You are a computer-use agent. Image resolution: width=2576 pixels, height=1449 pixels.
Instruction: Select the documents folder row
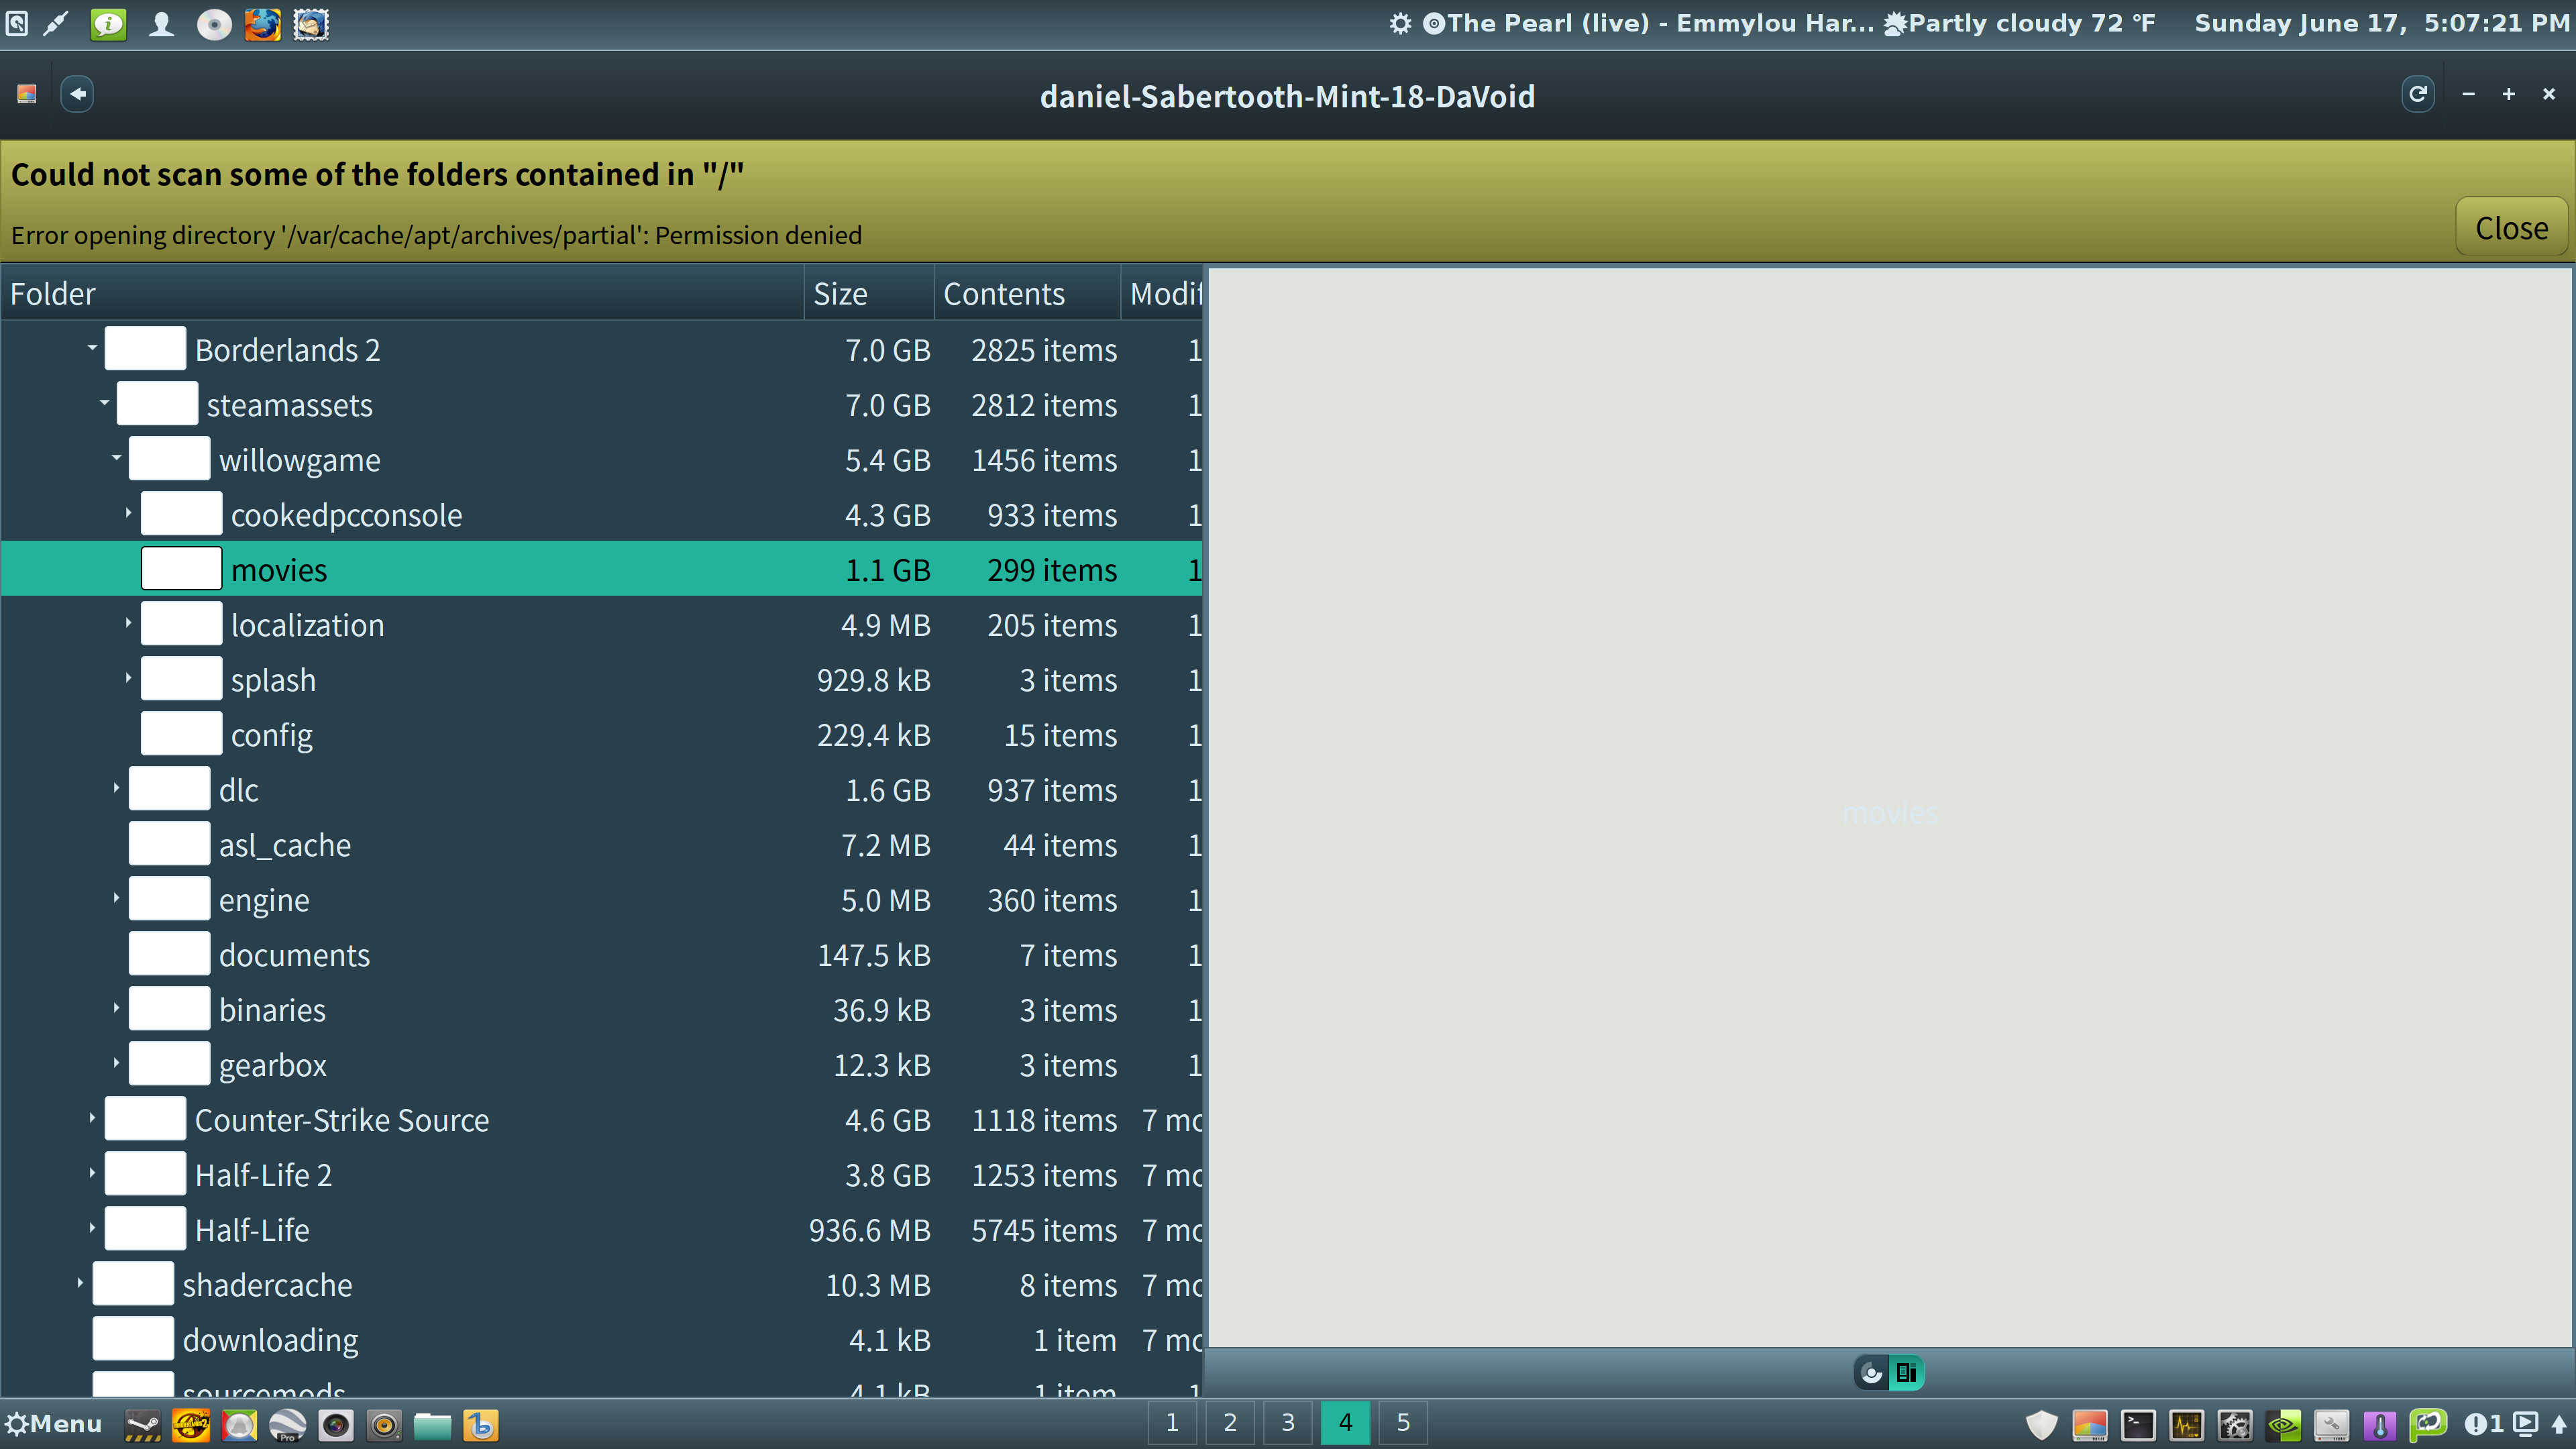[x=602, y=954]
